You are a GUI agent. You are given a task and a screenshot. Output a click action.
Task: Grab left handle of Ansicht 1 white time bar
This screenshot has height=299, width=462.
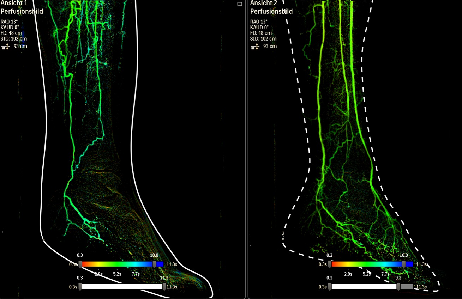click(x=80, y=287)
